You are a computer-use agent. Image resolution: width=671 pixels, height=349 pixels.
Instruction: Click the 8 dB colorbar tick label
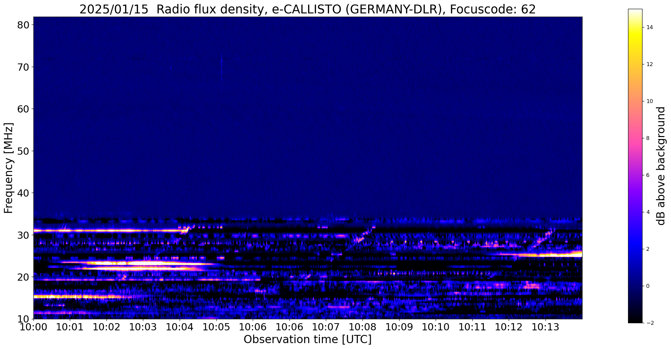click(x=647, y=138)
